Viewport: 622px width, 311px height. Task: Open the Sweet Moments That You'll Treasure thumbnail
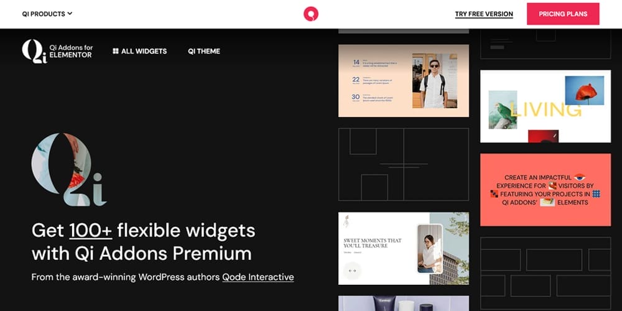[404, 248]
